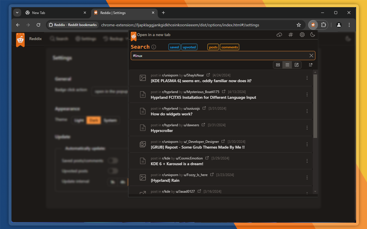Open the browser tab search chevron

[x=17, y=13]
